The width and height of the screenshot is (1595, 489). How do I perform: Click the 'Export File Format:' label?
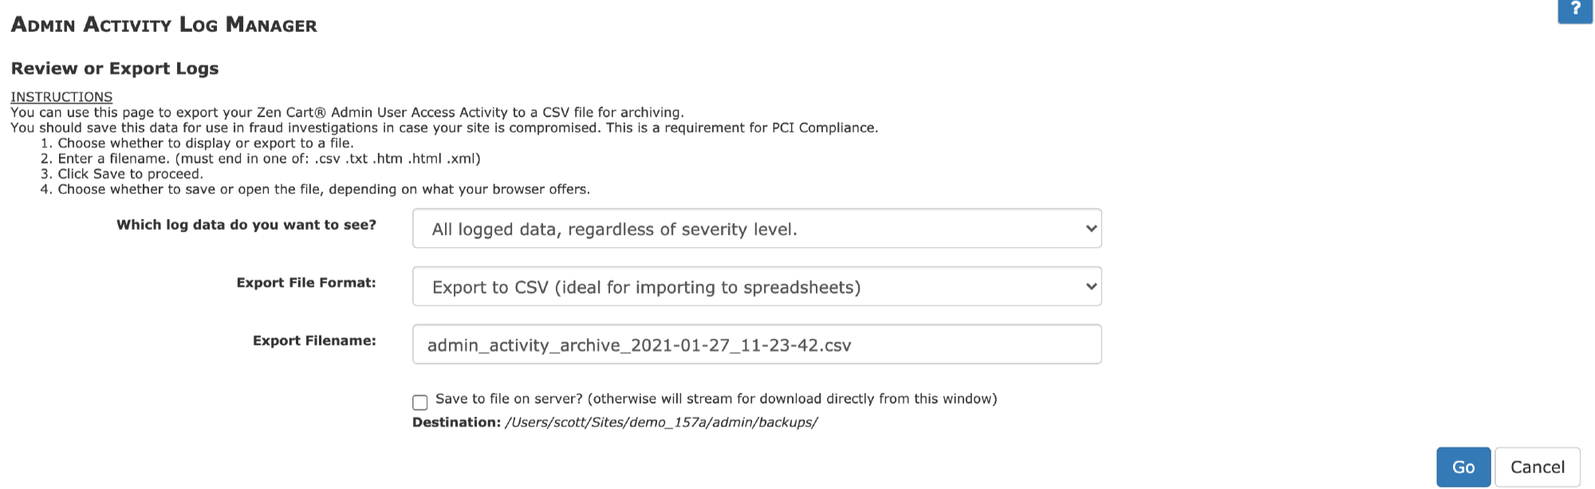pos(306,283)
